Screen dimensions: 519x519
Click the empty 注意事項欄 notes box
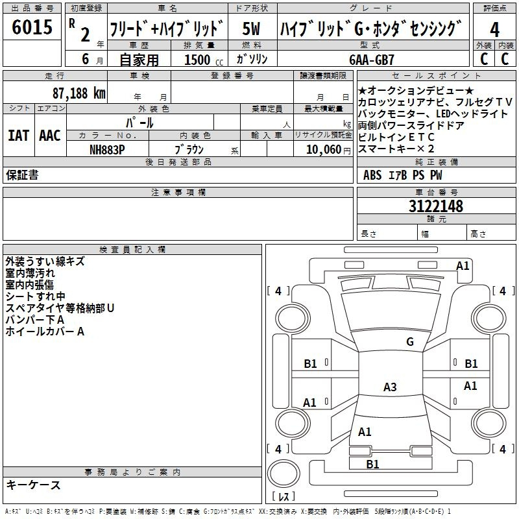(178, 219)
